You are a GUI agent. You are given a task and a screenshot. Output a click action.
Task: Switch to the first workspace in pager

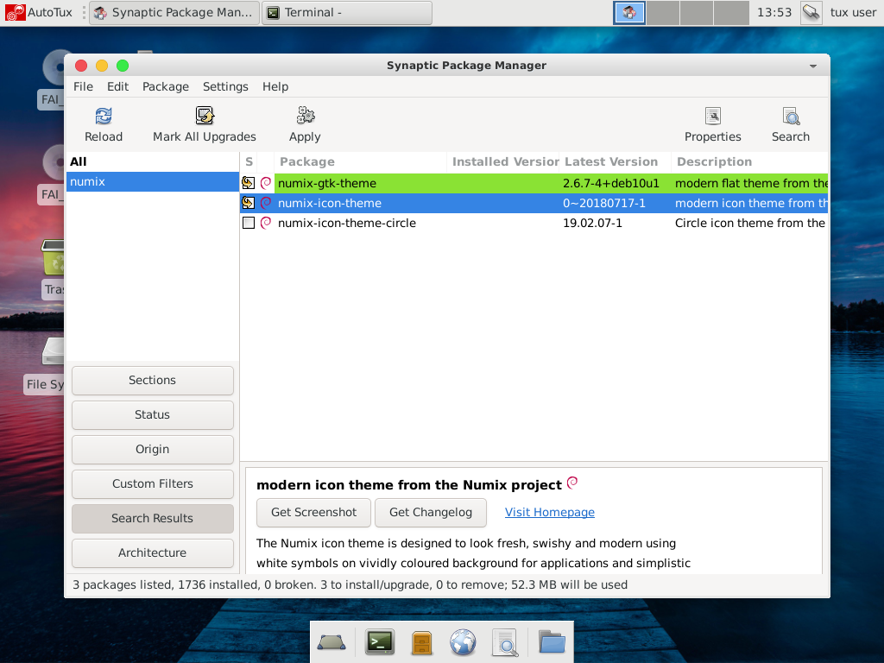point(629,12)
